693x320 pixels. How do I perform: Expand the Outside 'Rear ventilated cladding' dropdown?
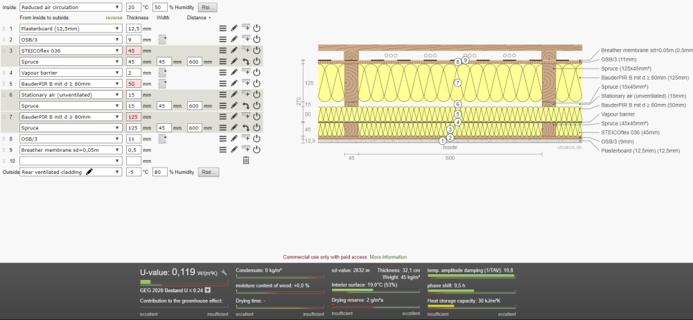coord(71,172)
